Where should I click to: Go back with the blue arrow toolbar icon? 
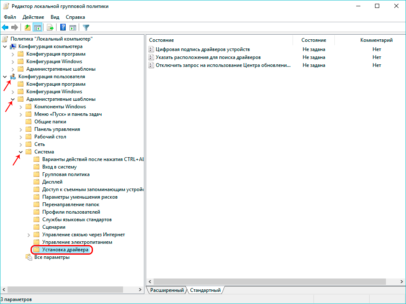click(5, 27)
